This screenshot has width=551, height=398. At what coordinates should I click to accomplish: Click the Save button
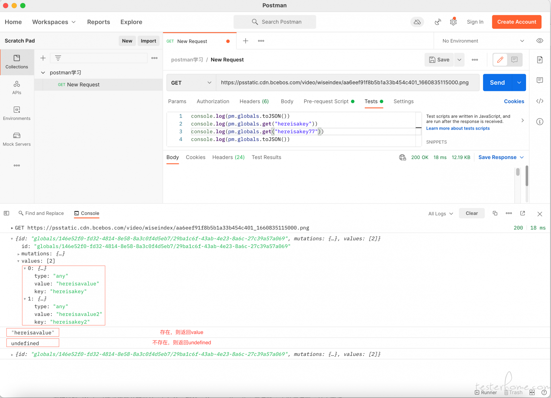point(439,60)
